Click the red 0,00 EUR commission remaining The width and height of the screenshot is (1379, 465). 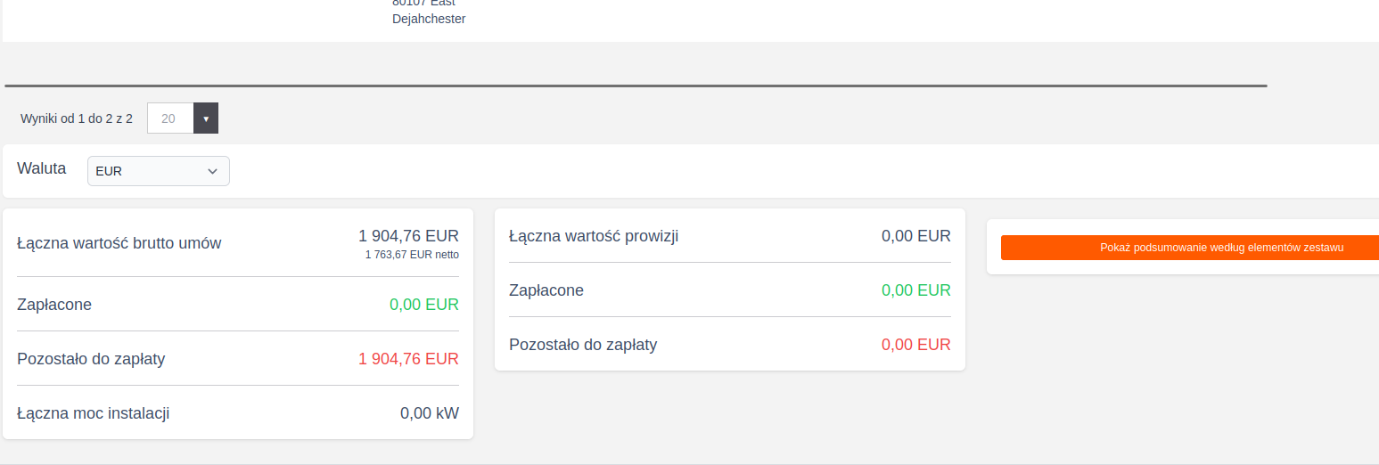point(915,345)
